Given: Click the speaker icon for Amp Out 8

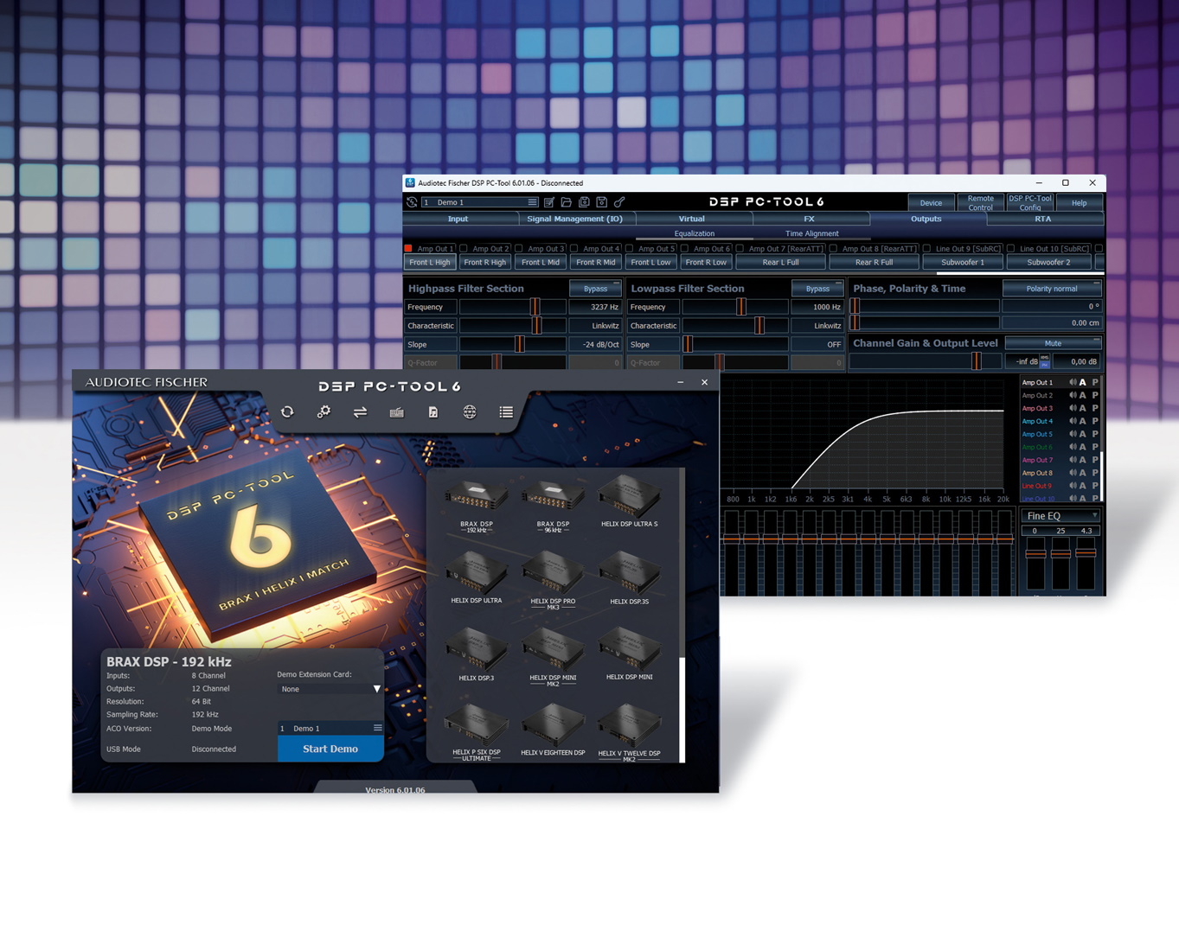Looking at the screenshot, I should 1073,473.
